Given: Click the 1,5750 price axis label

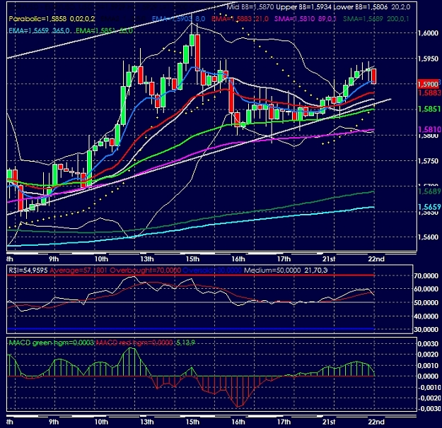Looking at the screenshot, I should pos(428,161).
